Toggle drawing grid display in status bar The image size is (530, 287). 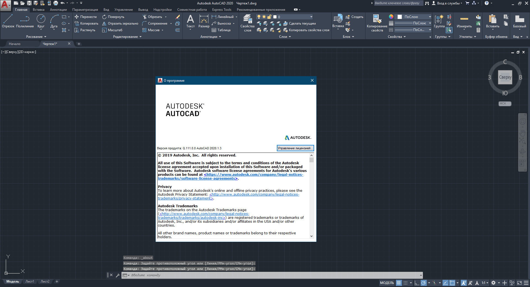(x=399, y=283)
